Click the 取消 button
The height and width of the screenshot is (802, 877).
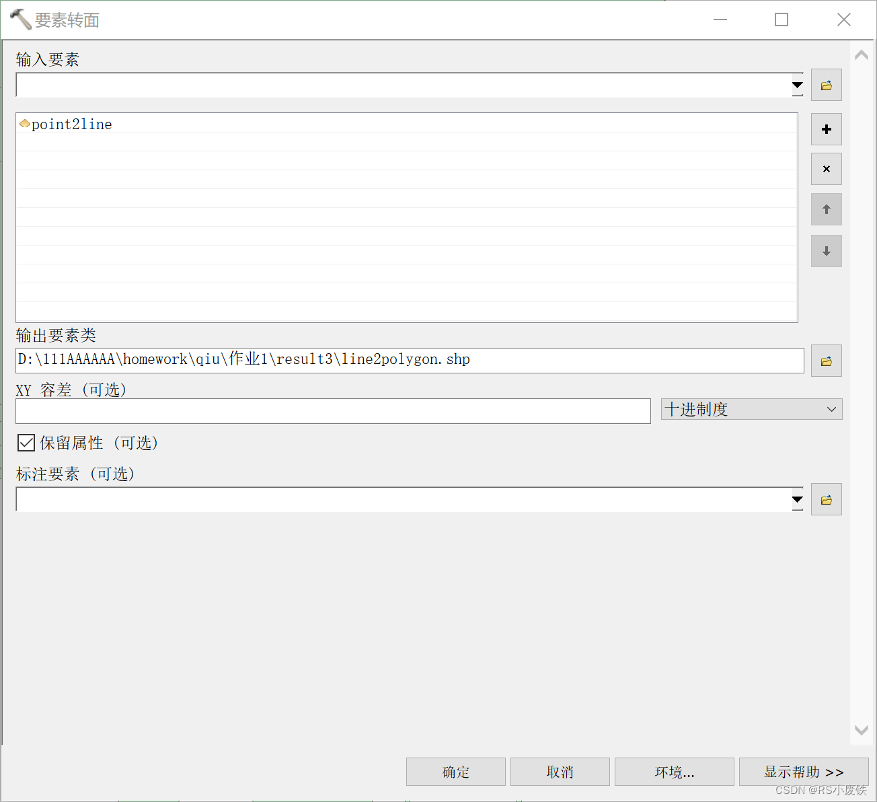pos(560,772)
